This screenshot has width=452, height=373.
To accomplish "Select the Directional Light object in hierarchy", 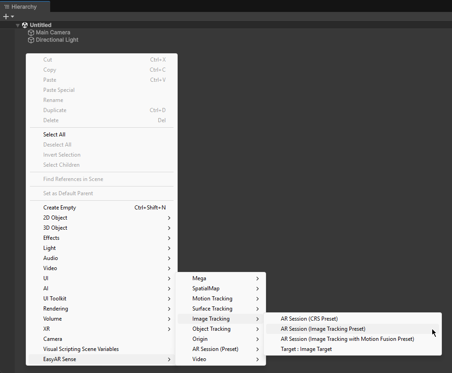I will click(57, 40).
